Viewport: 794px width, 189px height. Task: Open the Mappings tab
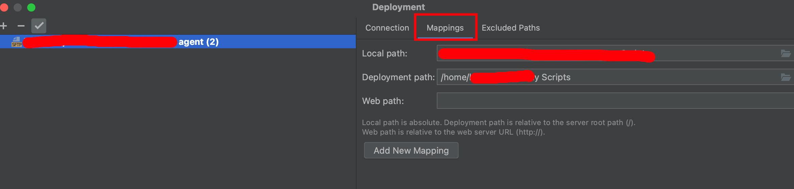click(445, 28)
